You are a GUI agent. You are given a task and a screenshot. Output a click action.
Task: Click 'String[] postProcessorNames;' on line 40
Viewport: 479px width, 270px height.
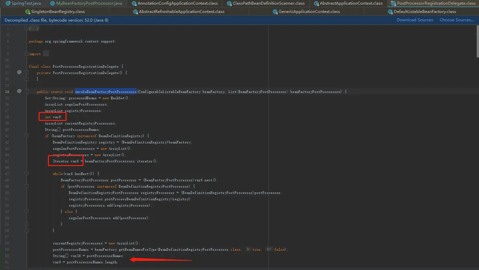pyautogui.click(x=73, y=130)
